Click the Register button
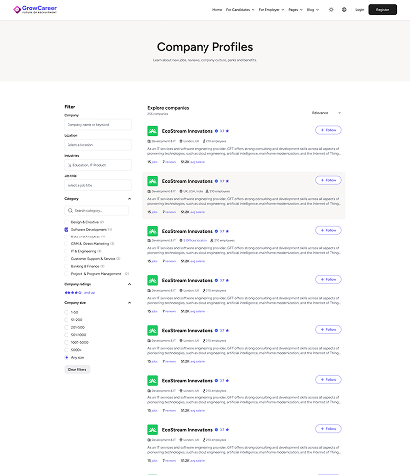Image resolution: width=410 pixels, height=475 pixels. (382, 10)
